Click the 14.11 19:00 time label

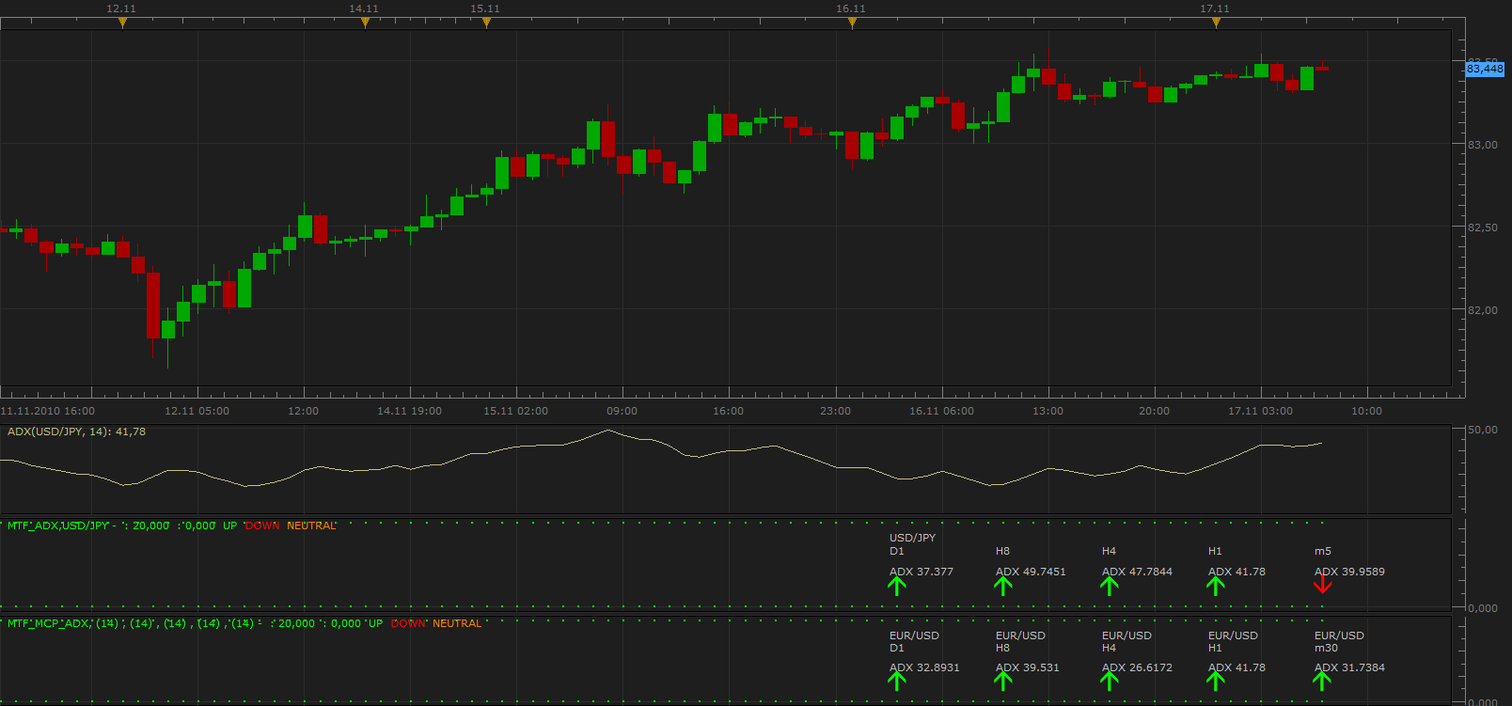click(409, 411)
